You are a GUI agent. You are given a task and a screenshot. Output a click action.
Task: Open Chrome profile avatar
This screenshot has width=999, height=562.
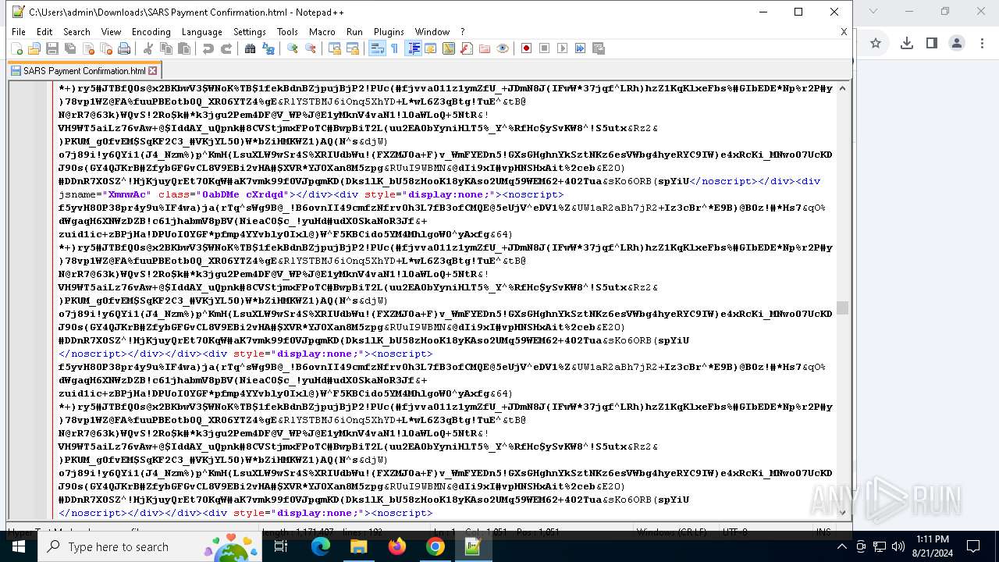pyautogui.click(x=957, y=43)
